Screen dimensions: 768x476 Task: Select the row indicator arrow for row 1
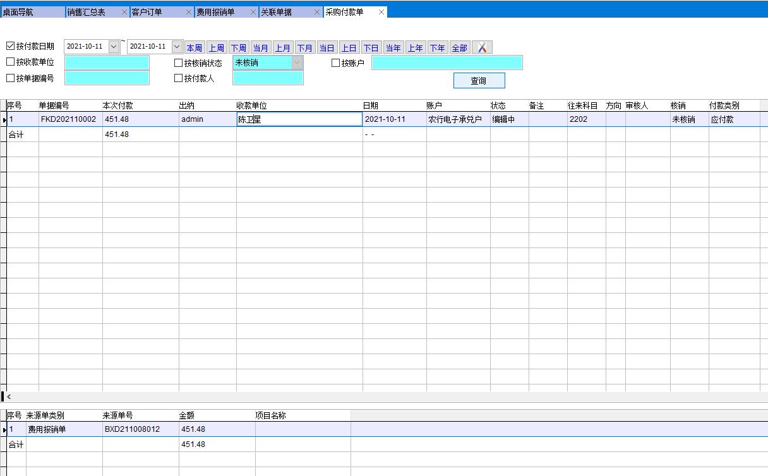click(x=4, y=119)
